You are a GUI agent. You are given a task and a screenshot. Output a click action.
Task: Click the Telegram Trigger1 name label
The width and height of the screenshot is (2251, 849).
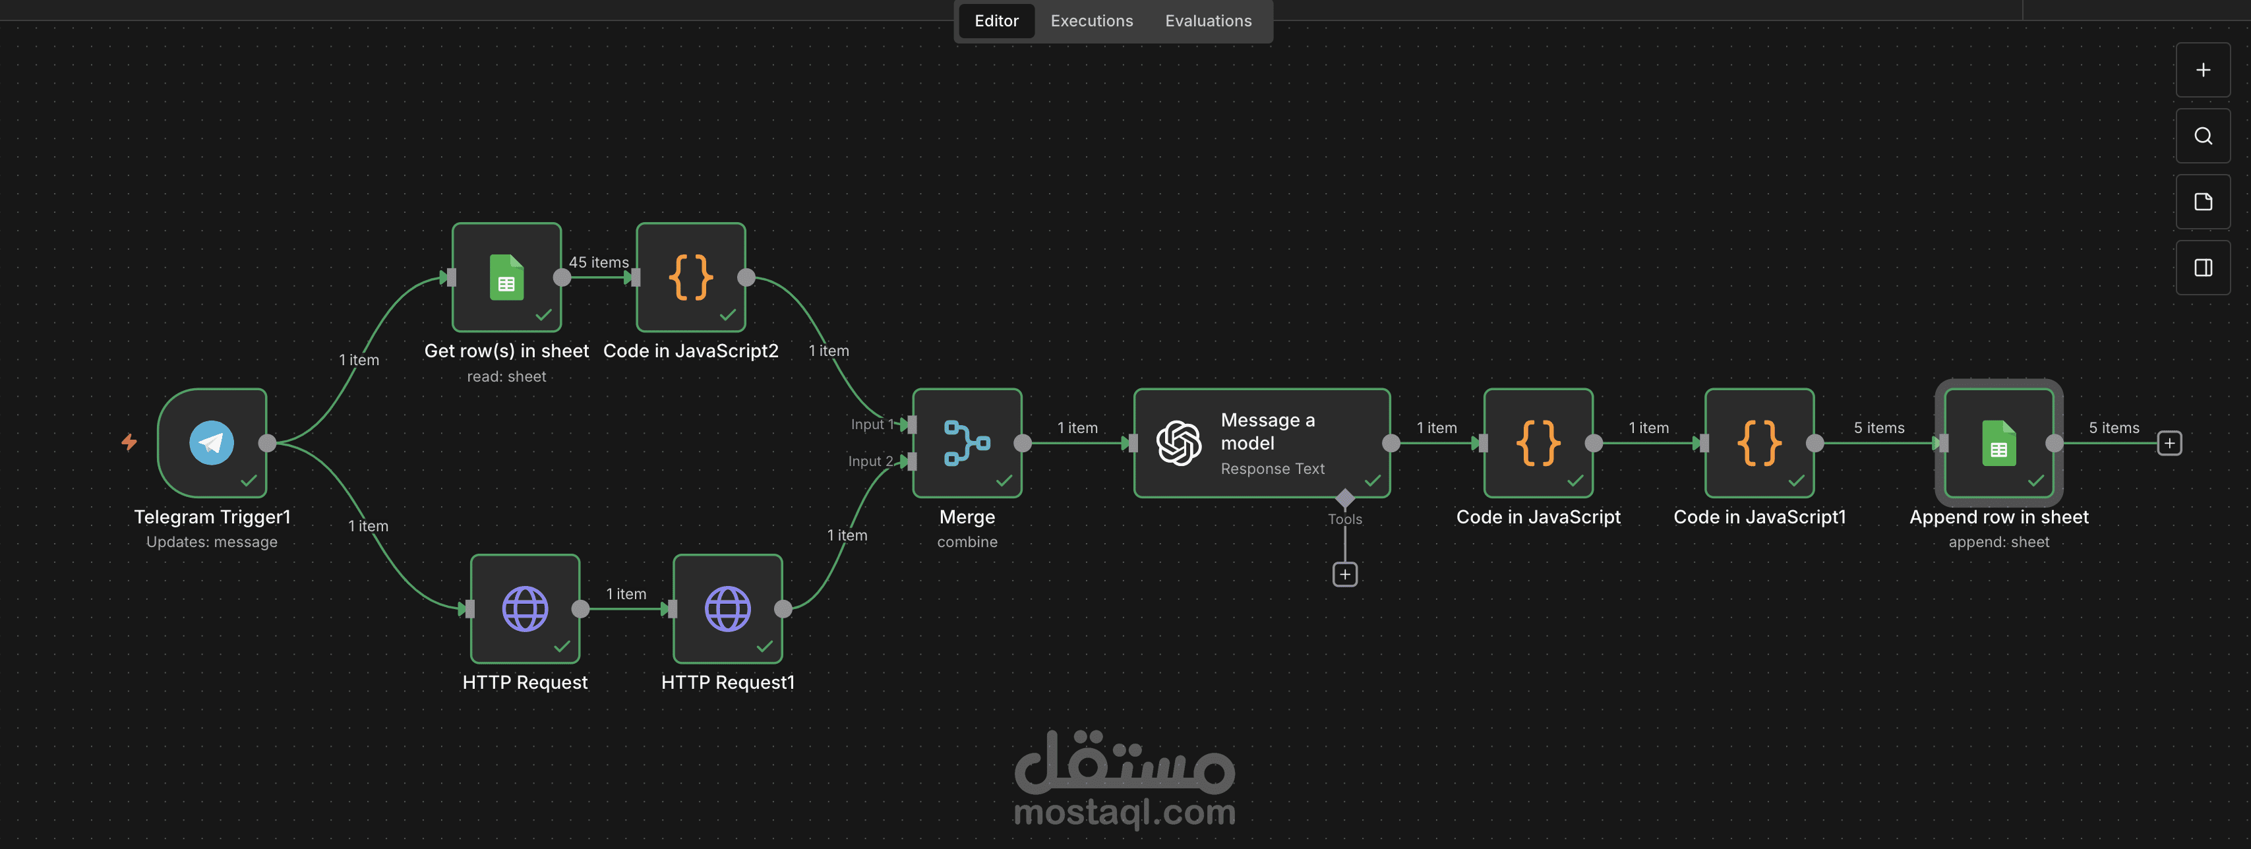212,517
